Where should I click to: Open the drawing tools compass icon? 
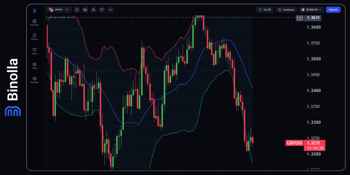(94, 10)
